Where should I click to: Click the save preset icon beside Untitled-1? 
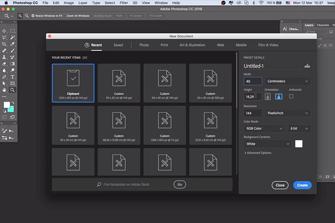307,66
